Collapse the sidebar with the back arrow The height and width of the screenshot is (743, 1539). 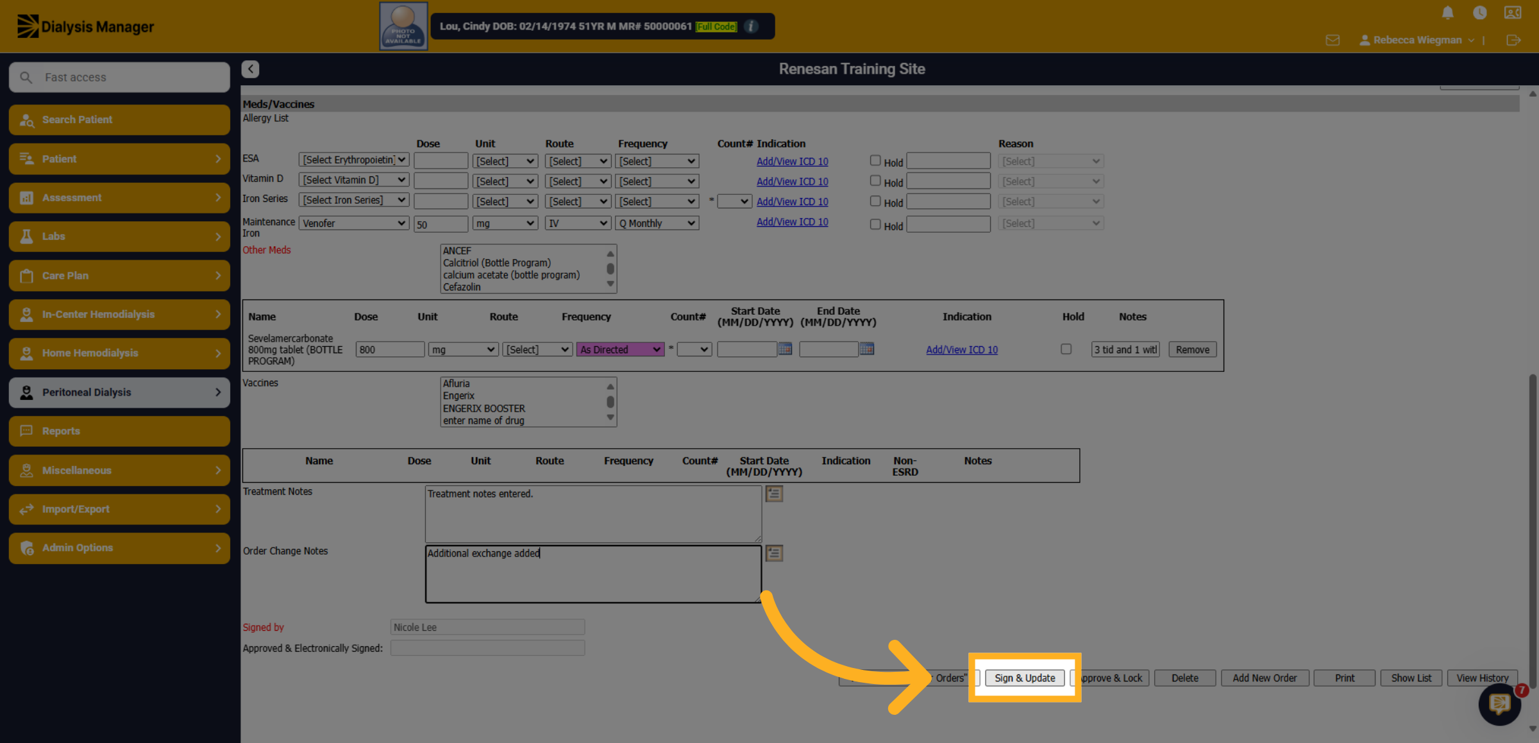(250, 69)
